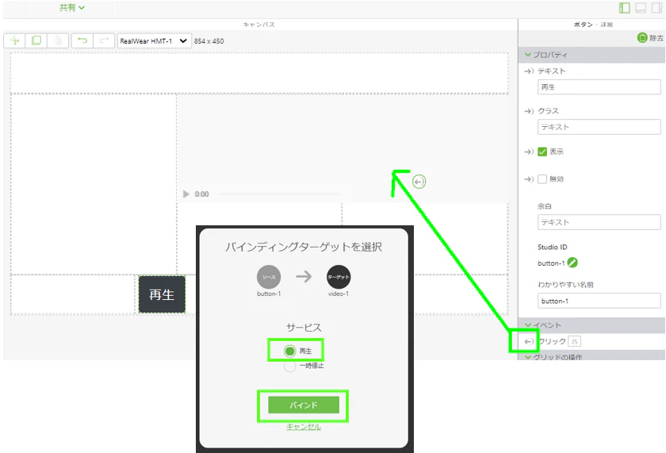Screen dimensions: 666x453
Task: Toggle the left panel layout icon
Action: 625,8
